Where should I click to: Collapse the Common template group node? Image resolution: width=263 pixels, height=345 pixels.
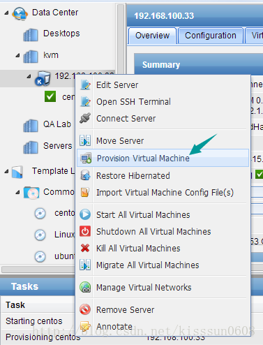(x=17, y=192)
